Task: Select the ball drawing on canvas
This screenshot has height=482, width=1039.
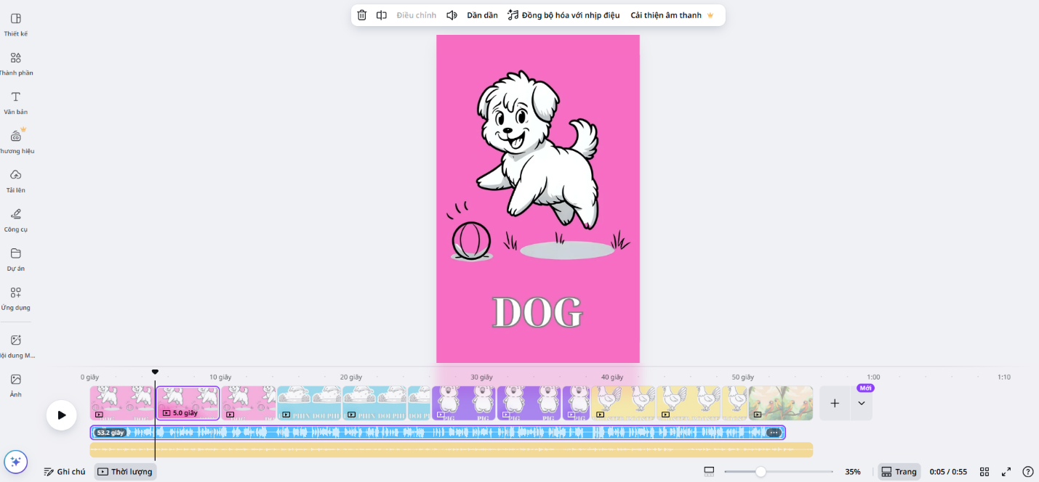Action: [x=471, y=241]
